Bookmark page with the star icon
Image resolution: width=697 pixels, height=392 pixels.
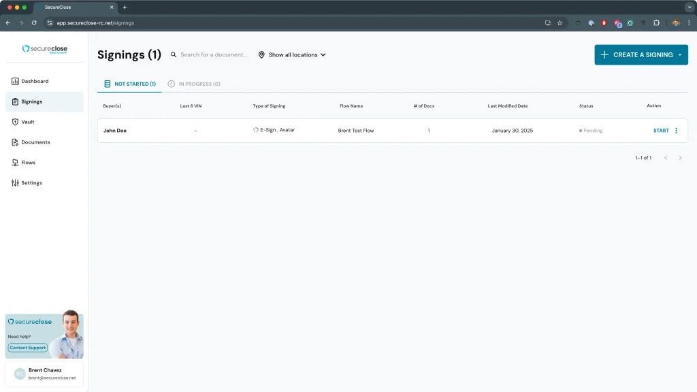click(x=560, y=22)
